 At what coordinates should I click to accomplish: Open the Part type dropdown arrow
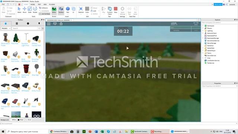68,14
